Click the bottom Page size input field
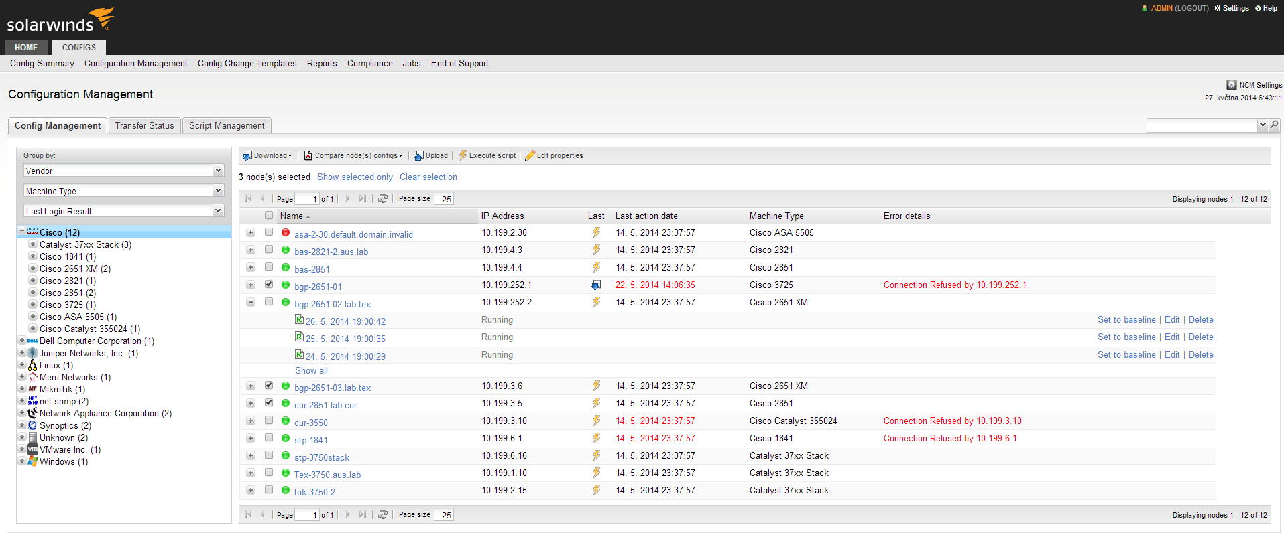Viewport: 1284px width, 535px height. point(444,514)
